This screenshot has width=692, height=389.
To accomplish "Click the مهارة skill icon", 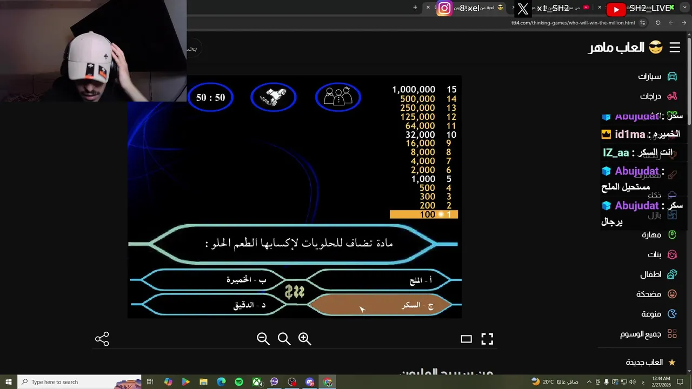I will 672,234.
